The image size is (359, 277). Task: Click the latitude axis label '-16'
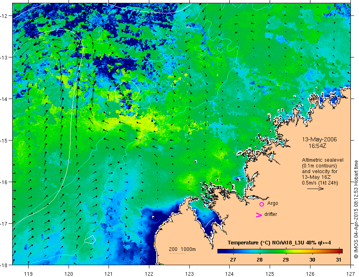(5, 182)
